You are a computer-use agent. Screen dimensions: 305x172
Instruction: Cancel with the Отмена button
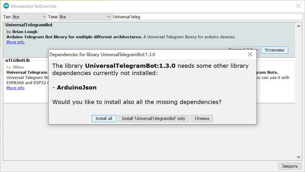[202, 118]
